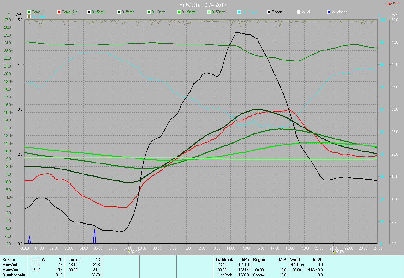Click the black Regen legend swatch
The image size is (404, 278).
269,12
